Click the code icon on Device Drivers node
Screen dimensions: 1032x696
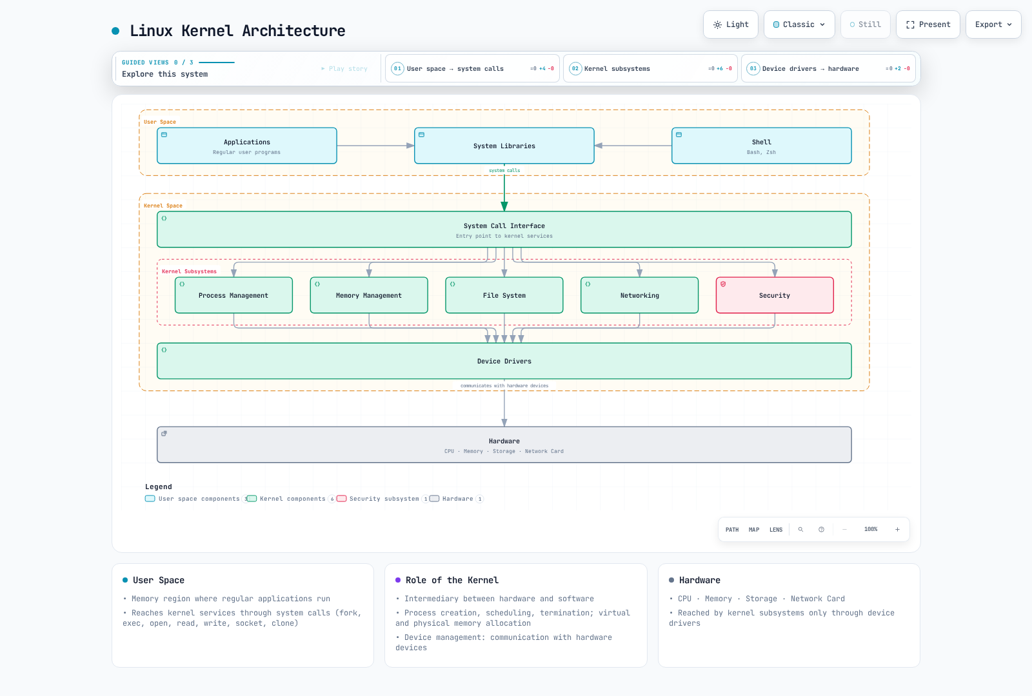[164, 350]
